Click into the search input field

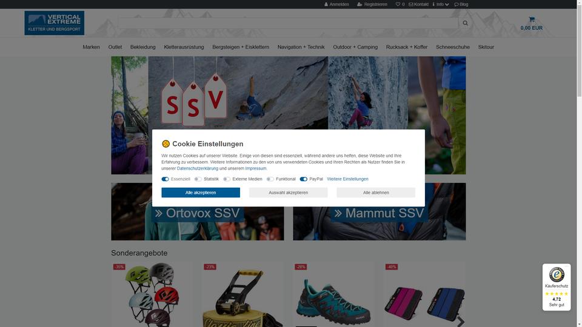click(x=289, y=23)
